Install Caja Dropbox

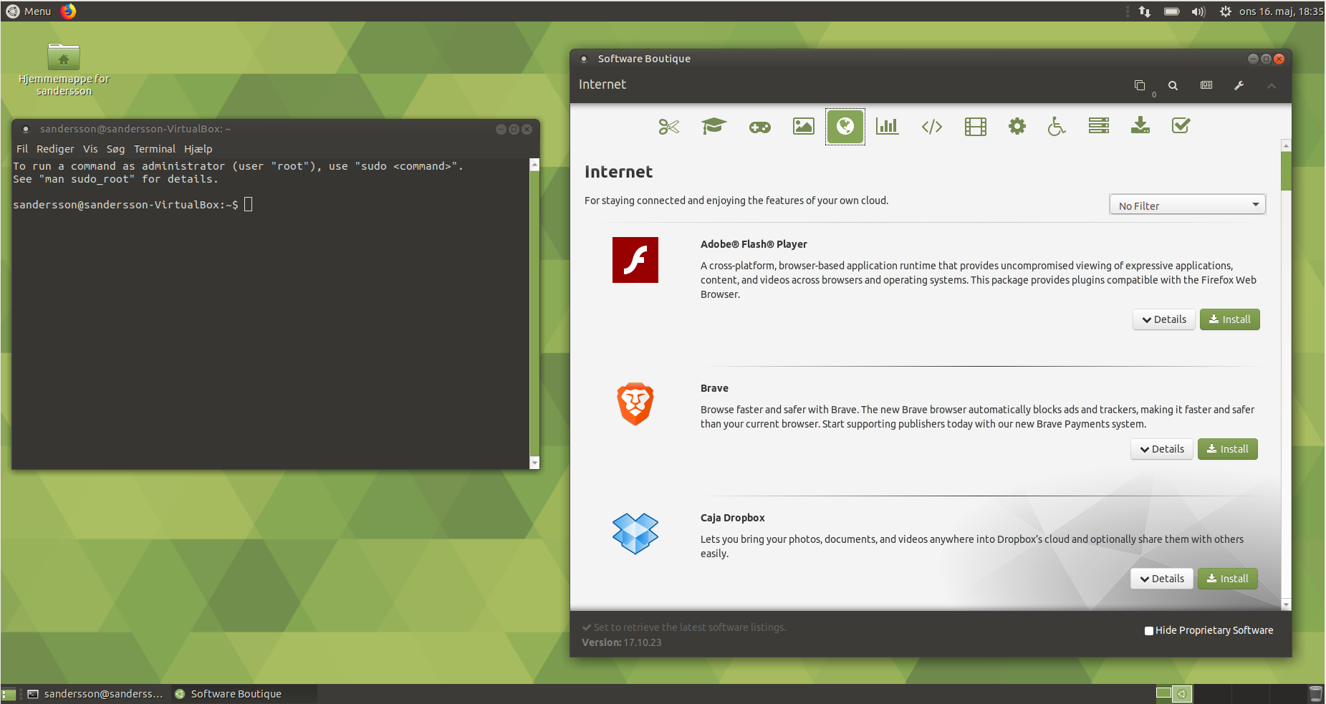click(1227, 579)
